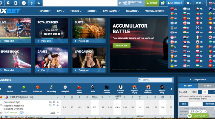The image size is (215, 119).
Task: Open the Live Chat button
Action: [198, 116]
